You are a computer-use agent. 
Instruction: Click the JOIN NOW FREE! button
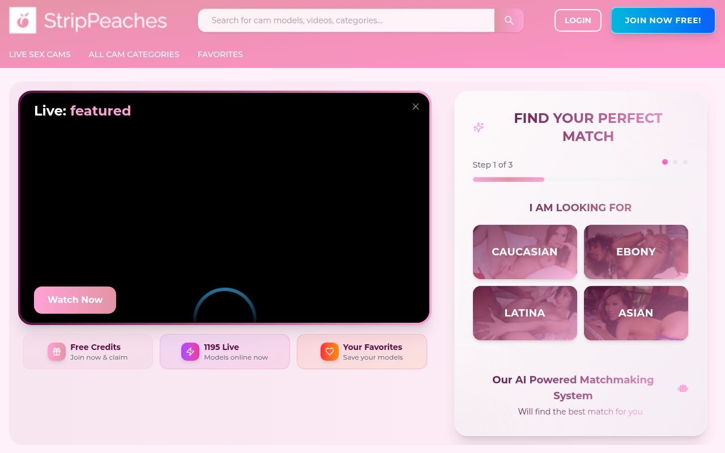tap(663, 20)
